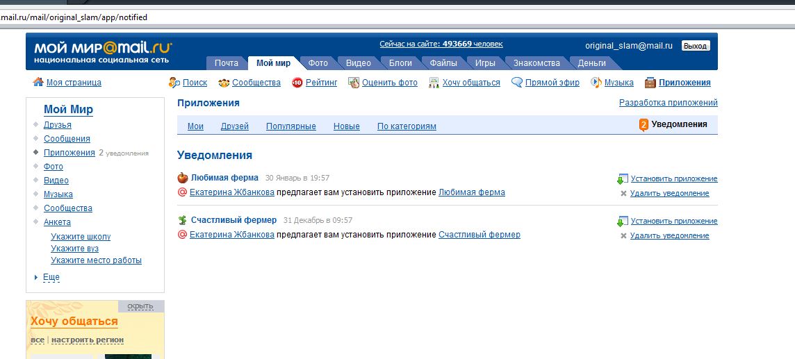The image size is (795, 359).
Task: Click Укажите школу link
Action: (81, 237)
